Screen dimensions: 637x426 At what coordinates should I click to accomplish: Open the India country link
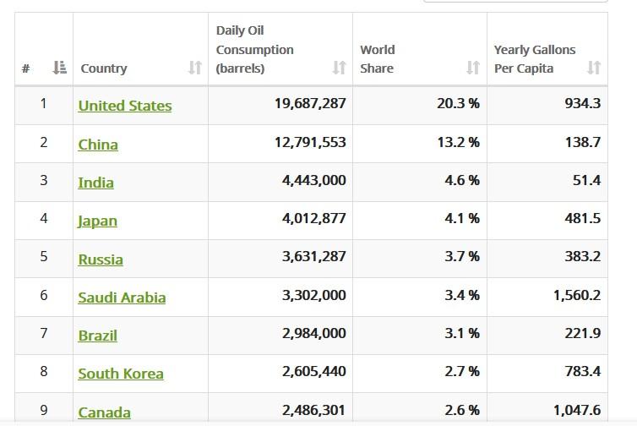(x=95, y=183)
